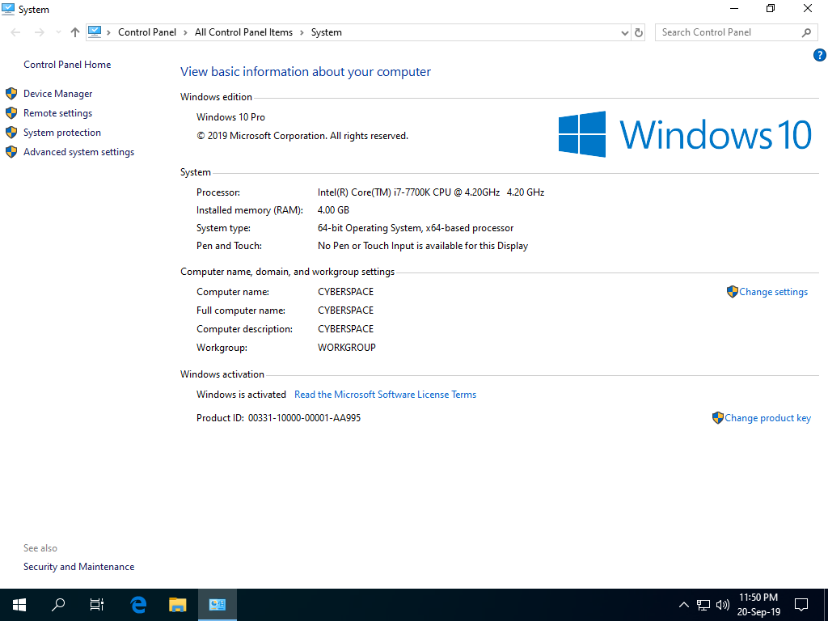The width and height of the screenshot is (828, 621).
Task: Open File Explorer from taskbar
Action: click(177, 605)
